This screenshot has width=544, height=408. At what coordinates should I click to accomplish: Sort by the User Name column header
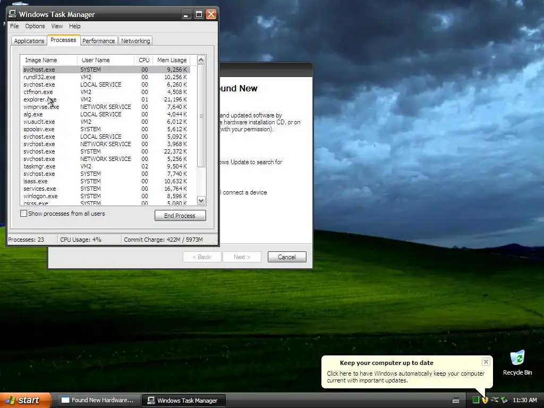coord(106,60)
